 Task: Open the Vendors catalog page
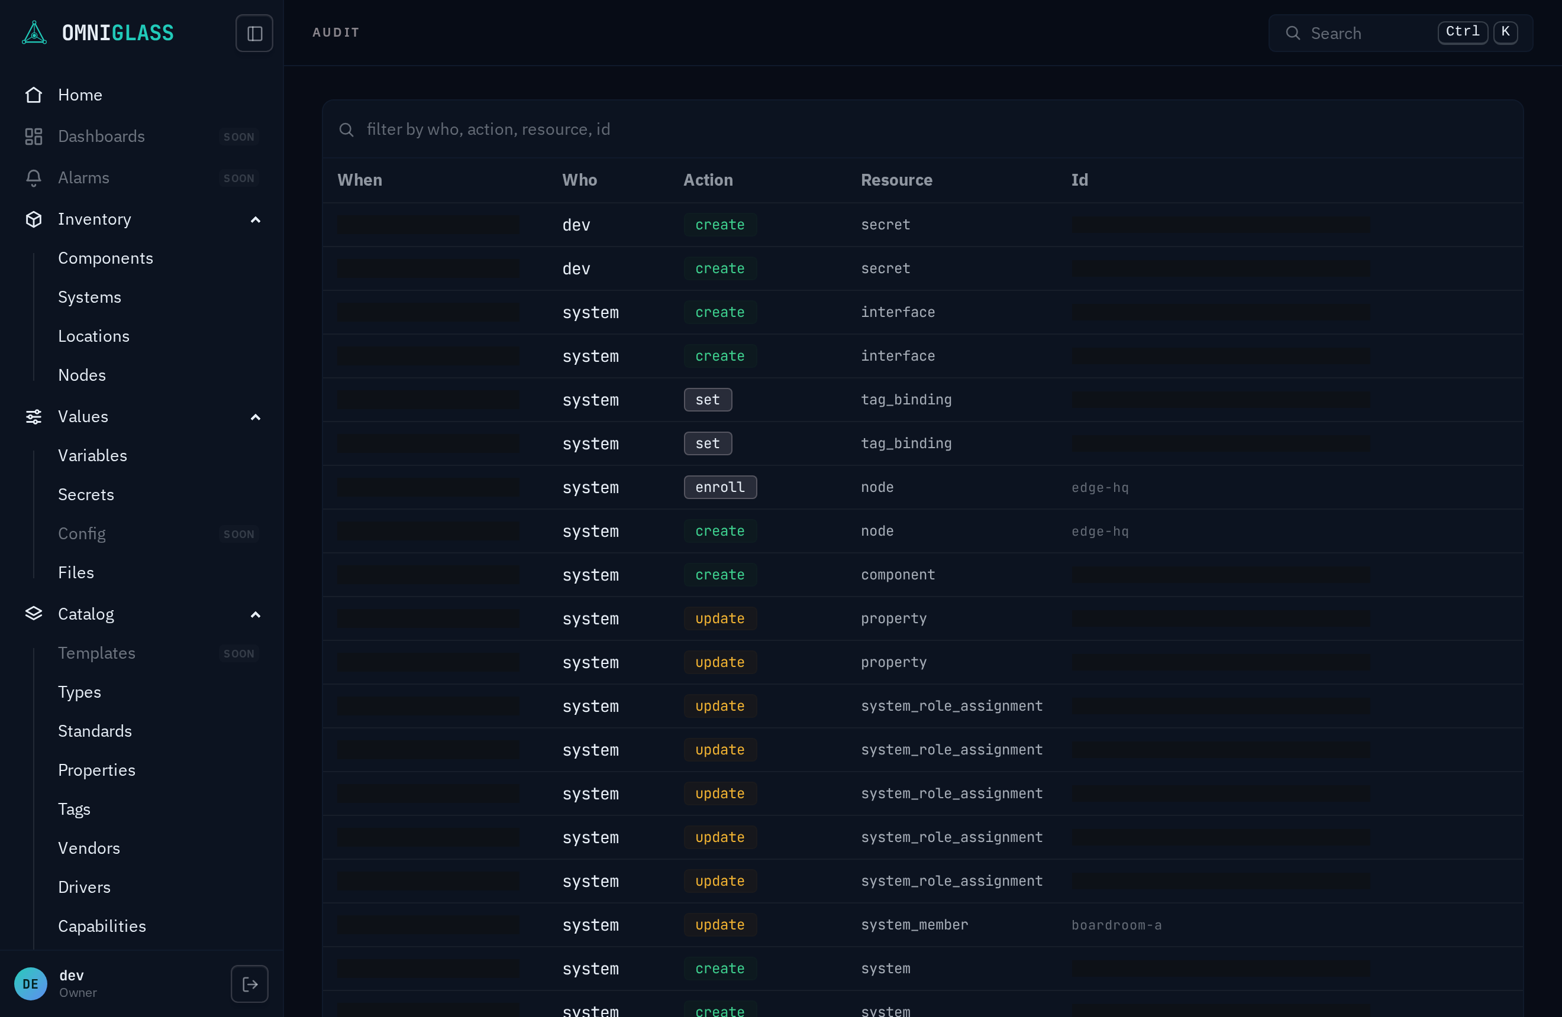tap(89, 848)
